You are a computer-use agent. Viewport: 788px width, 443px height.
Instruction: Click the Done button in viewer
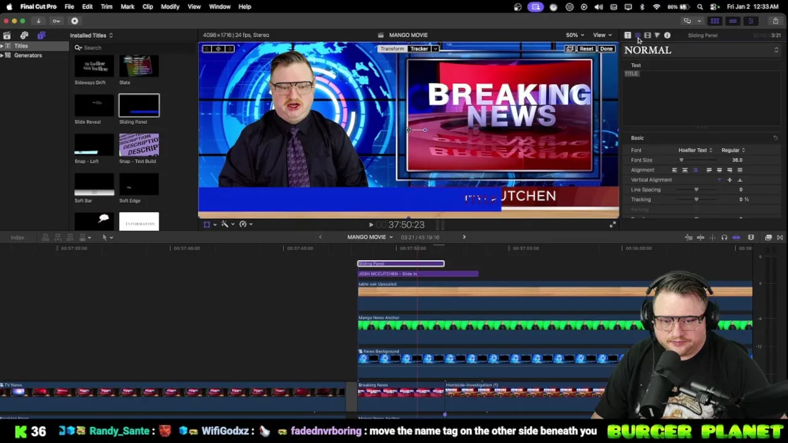(606, 49)
